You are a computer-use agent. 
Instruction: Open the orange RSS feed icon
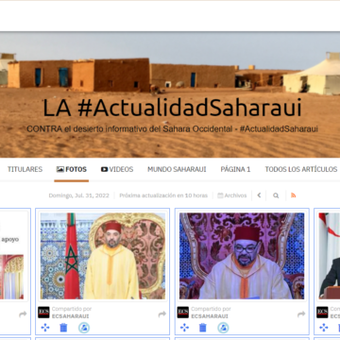click(x=294, y=195)
